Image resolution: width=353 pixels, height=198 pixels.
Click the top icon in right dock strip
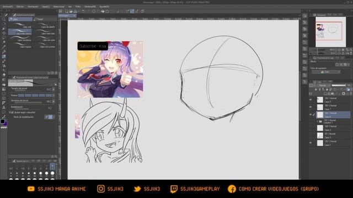click(x=305, y=16)
